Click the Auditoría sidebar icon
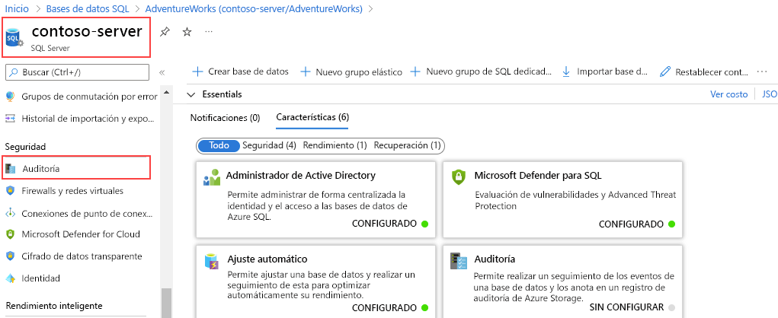The width and height of the screenshot is (778, 318). (x=11, y=169)
